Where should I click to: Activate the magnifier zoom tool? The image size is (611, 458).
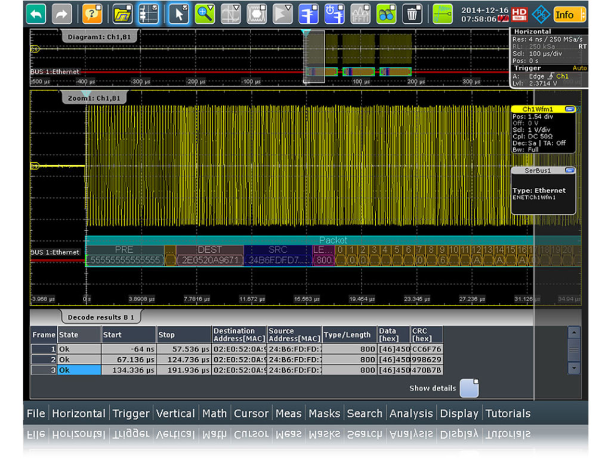click(x=205, y=14)
